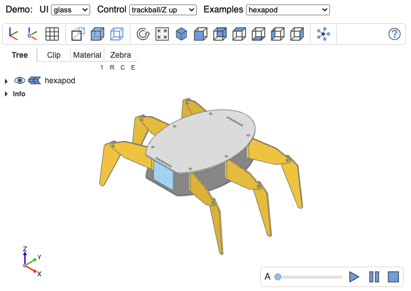Open the Zebra tab

pos(121,55)
